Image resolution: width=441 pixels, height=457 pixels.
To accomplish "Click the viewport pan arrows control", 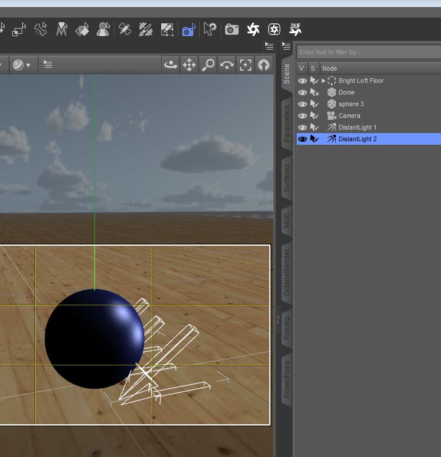I will pyautogui.click(x=189, y=65).
